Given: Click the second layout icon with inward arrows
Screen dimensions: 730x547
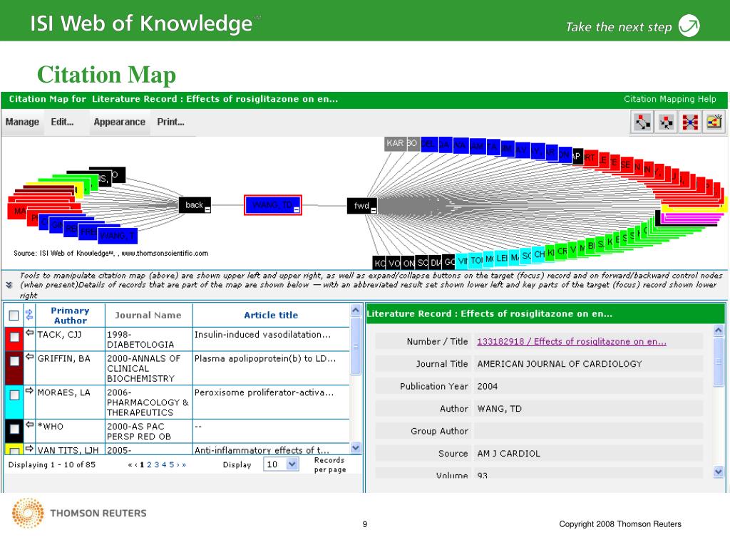Looking at the screenshot, I should point(667,123).
